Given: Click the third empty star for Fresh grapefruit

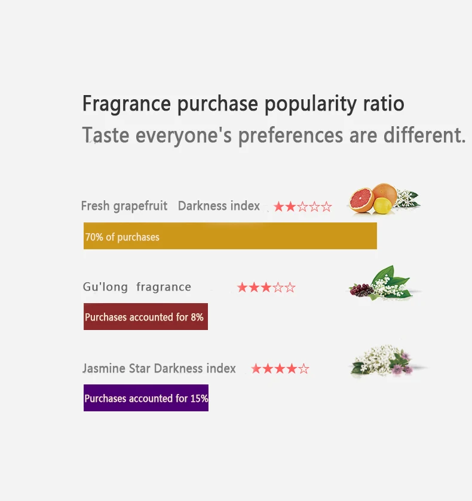Looking at the screenshot, I should point(302,207).
